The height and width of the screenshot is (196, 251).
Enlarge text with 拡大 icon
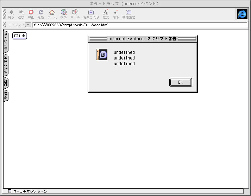(106, 14)
